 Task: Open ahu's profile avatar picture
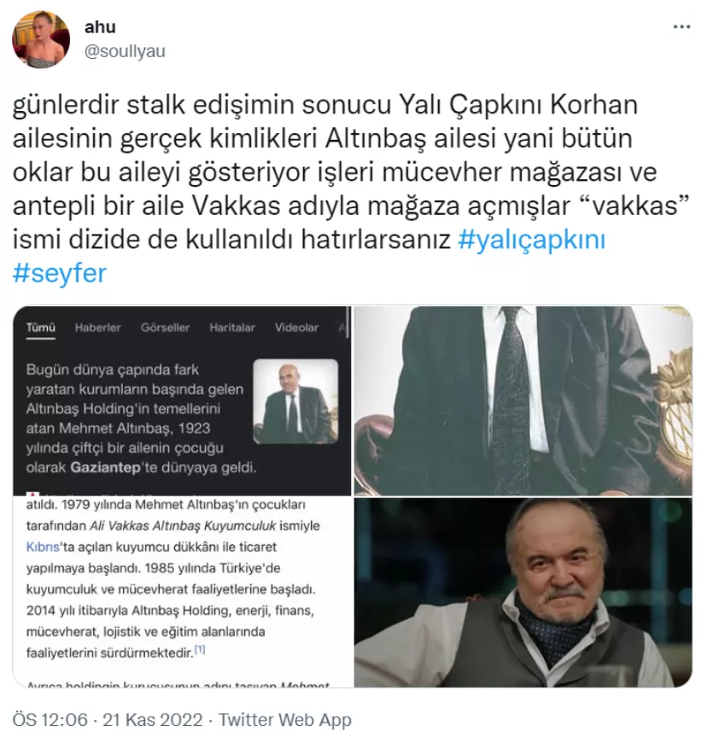click(x=41, y=39)
